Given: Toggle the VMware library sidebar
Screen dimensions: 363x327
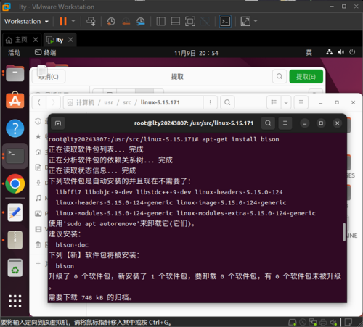Looking at the screenshot, I should click(x=160, y=22).
